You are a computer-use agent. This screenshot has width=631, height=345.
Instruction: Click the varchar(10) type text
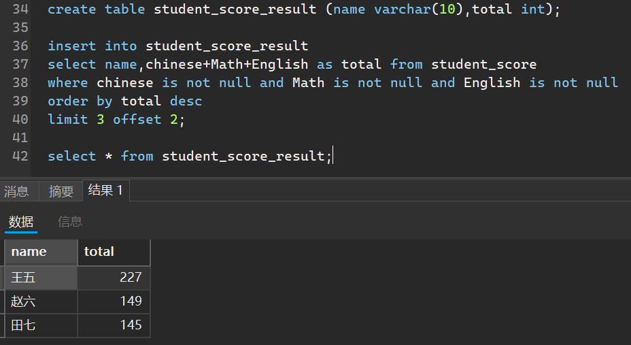[419, 9]
